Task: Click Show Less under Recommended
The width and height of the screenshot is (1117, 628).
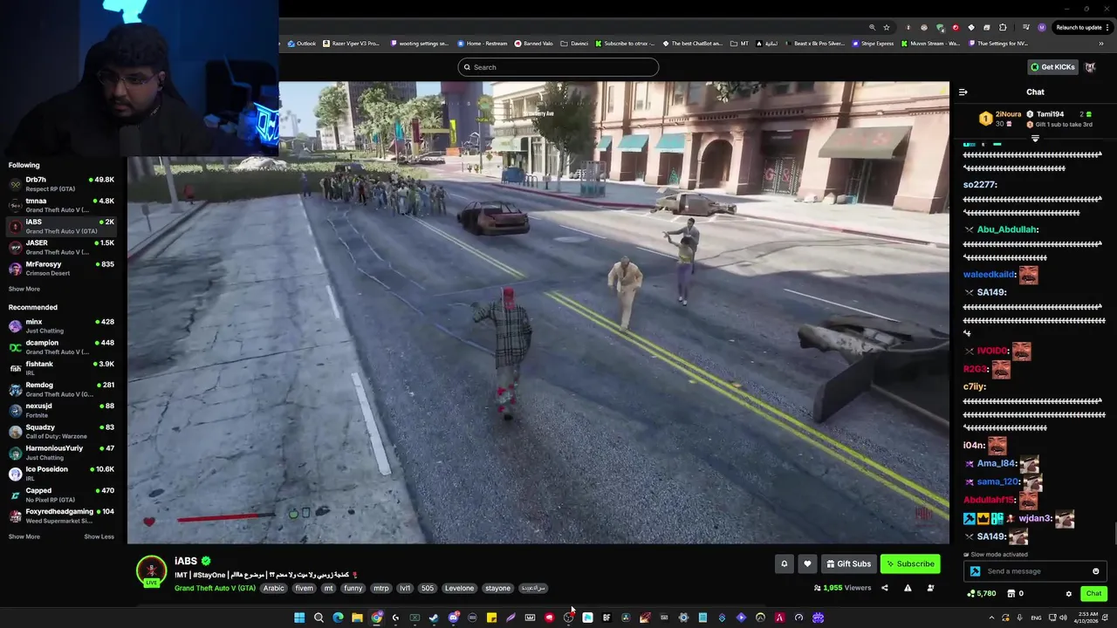Action: tap(99, 536)
